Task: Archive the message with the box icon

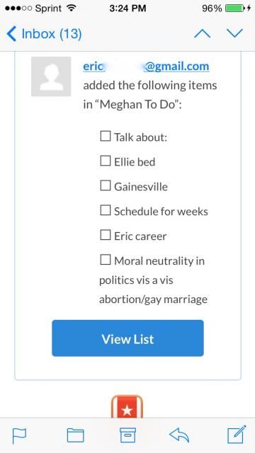Action: pos(127,435)
